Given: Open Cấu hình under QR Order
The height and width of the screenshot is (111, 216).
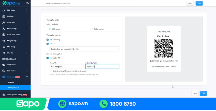Looking at the screenshot, I should pos(15,83).
